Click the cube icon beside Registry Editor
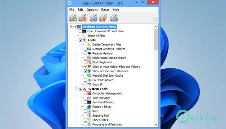This screenshot has width=226, height=129. tap(89, 106)
